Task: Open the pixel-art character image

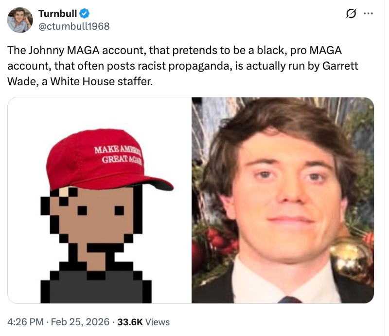Action: [x=99, y=200]
